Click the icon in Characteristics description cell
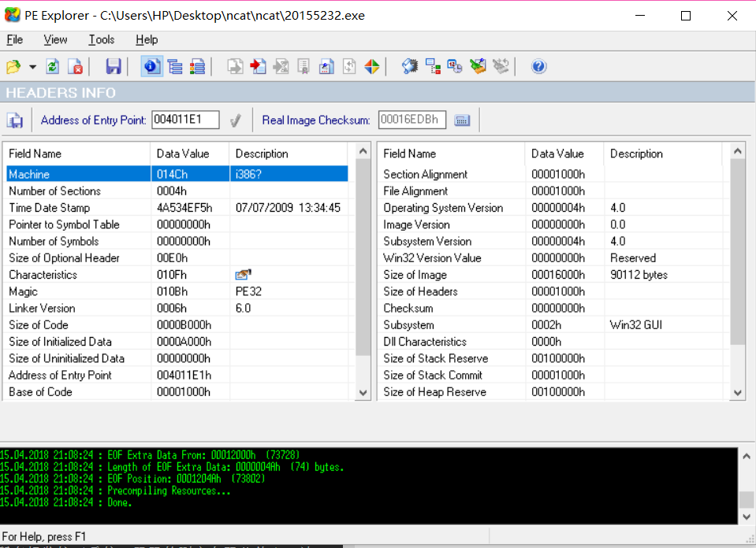The image size is (756, 548). click(x=243, y=275)
